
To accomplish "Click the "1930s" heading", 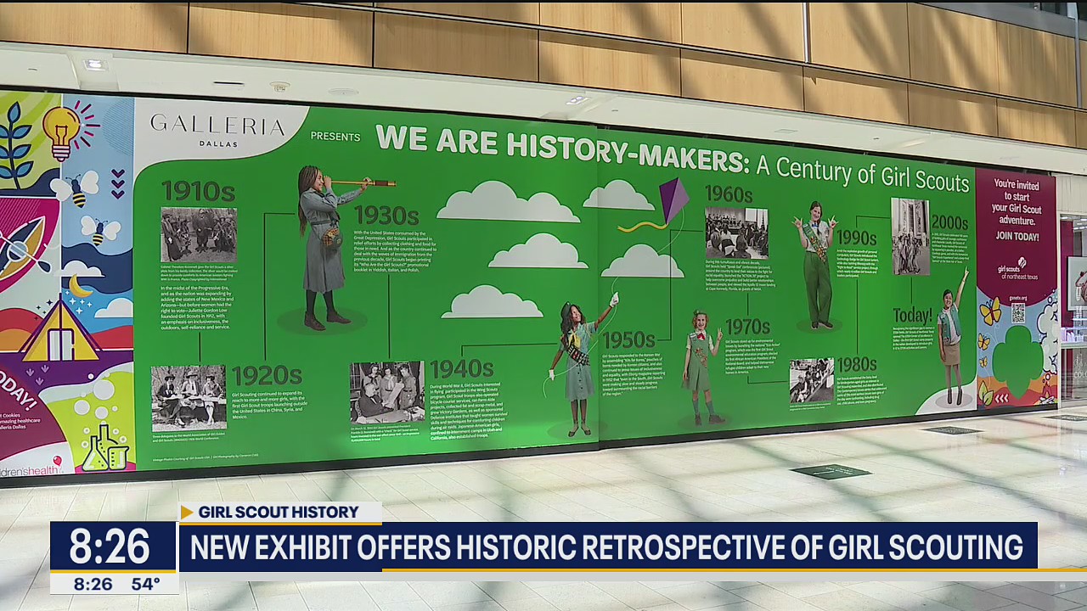I will coord(386,216).
